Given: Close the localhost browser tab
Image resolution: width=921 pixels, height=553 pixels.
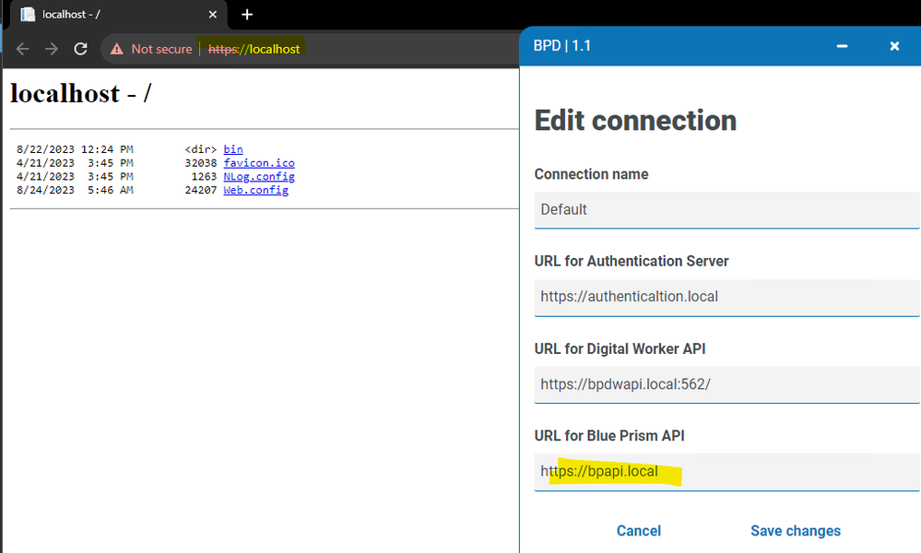Looking at the screenshot, I should [x=213, y=15].
